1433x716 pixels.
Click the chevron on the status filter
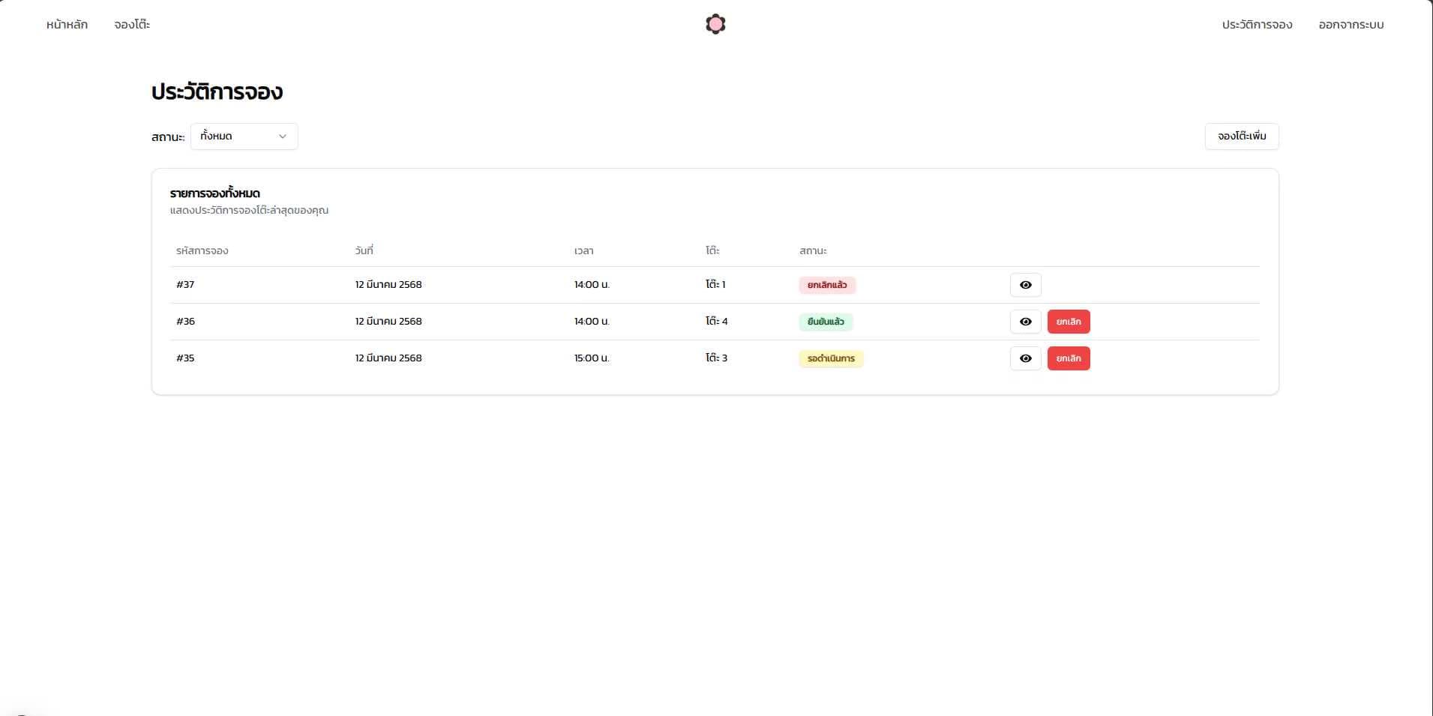[283, 136]
